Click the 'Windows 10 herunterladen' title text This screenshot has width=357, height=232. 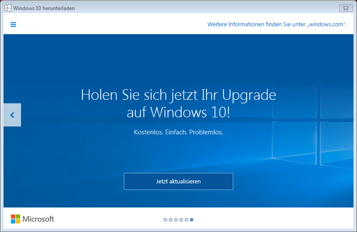pos(44,8)
